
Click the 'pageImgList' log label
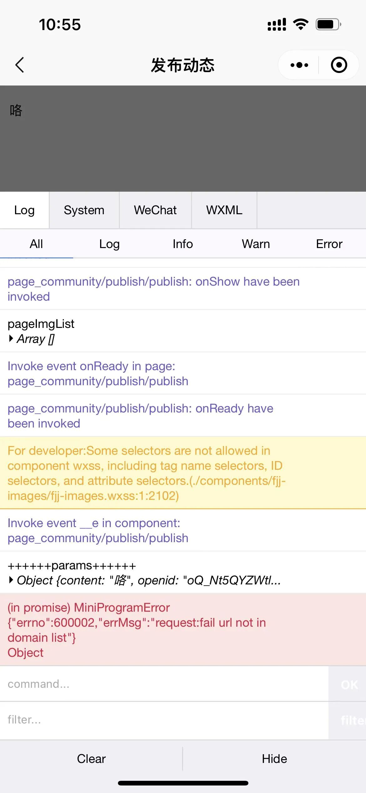click(41, 324)
